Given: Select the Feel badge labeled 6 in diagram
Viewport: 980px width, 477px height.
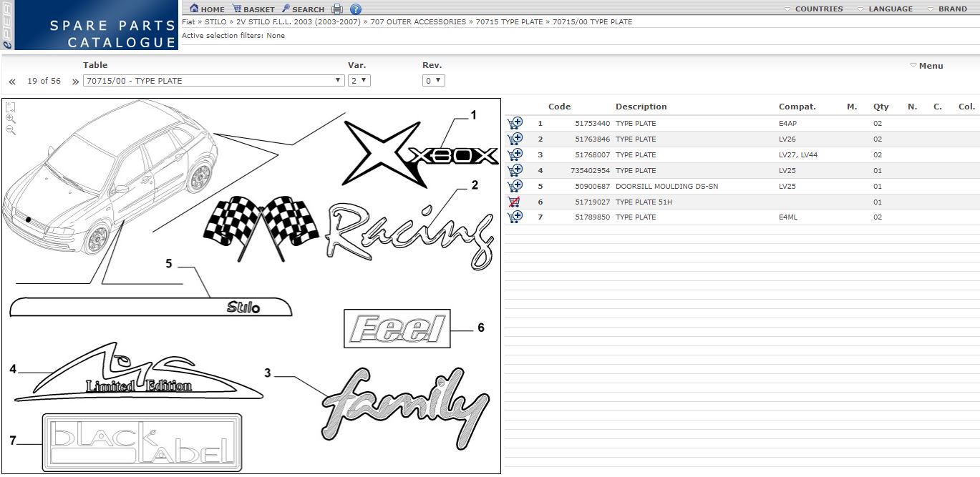Looking at the screenshot, I should 397,328.
